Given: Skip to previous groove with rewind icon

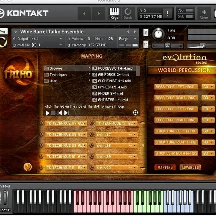Looking at the screenshot, I should (60, 113).
